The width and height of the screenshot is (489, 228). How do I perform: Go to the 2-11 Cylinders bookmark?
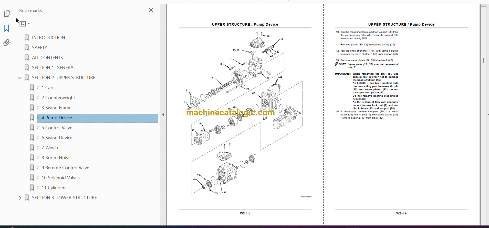click(52, 188)
